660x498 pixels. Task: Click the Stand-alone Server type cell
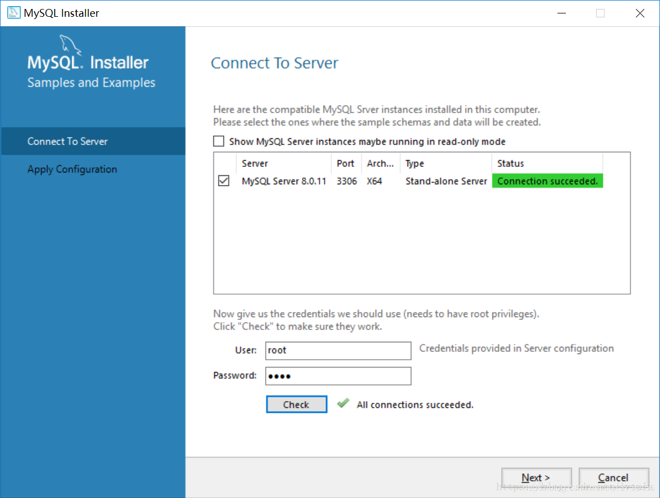point(445,180)
